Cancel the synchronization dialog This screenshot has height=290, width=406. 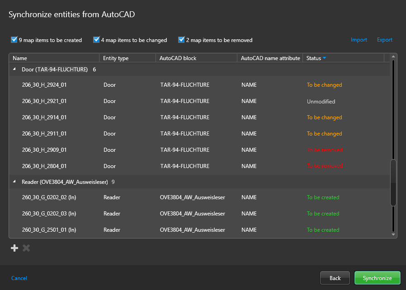tap(19, 278)
